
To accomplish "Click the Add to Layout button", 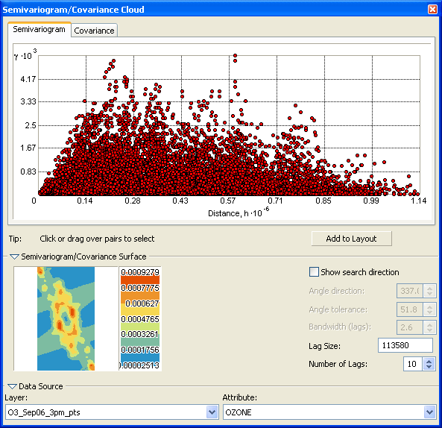I will (x=351, y=239).
